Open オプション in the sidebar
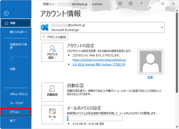Viewport: 179px width, 129px height. point(16,112)
